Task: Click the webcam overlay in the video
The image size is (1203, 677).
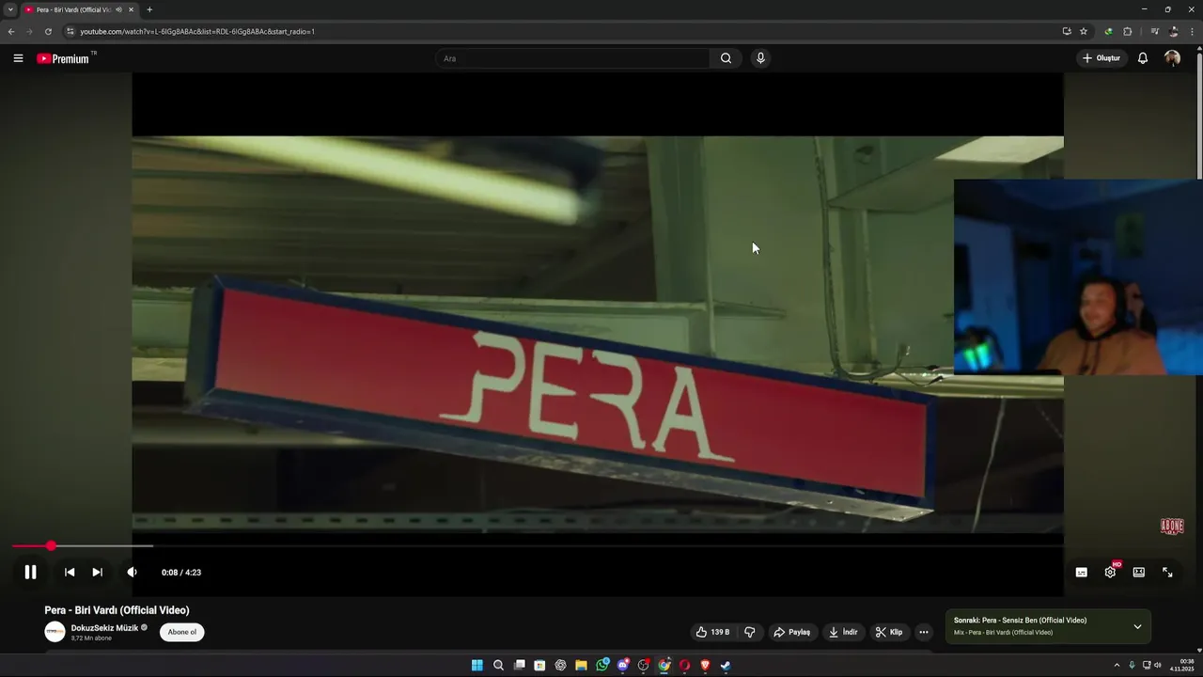Action: (x=1078, y=277)
